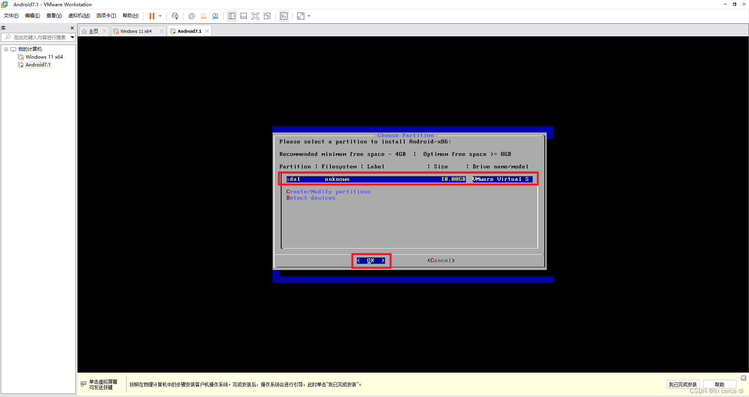749x397 pixels.
Task: Close the Windows 11 x64 tab
Action: pyautogui.click(x=162, y=31)
